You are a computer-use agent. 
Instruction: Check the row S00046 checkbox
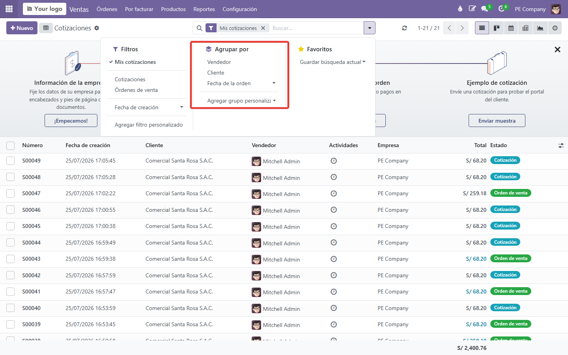11,210
